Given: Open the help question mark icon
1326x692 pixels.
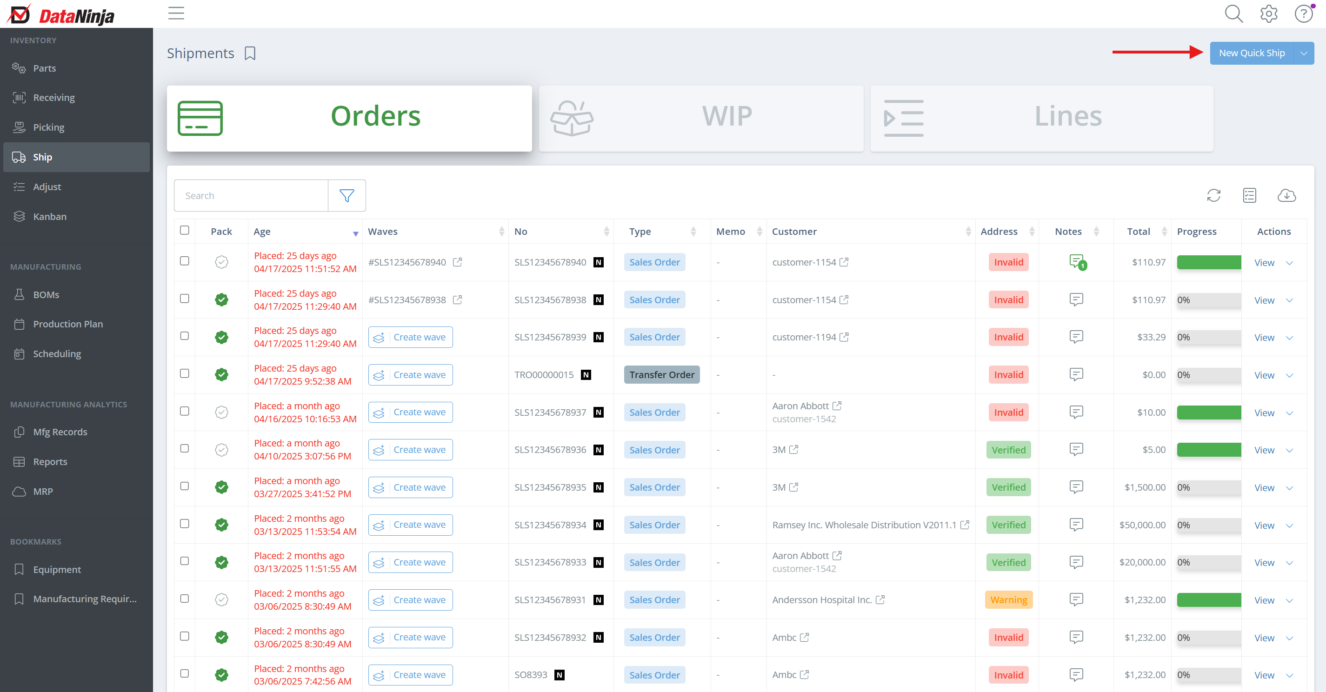Looking at the screenshot, I should 1303,14.
